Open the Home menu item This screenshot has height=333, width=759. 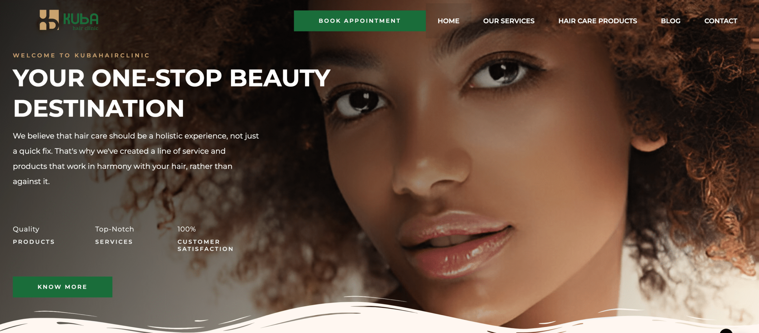pos(448,21)
